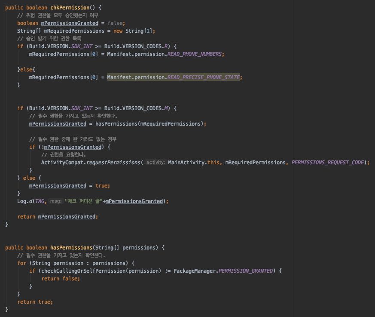Click the 'return false;' statement
Screen dimensions: 375x317
[61, 279]
